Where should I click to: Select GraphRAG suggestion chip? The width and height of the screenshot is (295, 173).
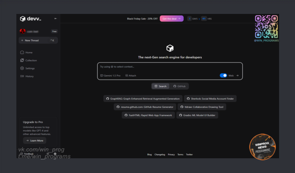(x=143, y=99)
